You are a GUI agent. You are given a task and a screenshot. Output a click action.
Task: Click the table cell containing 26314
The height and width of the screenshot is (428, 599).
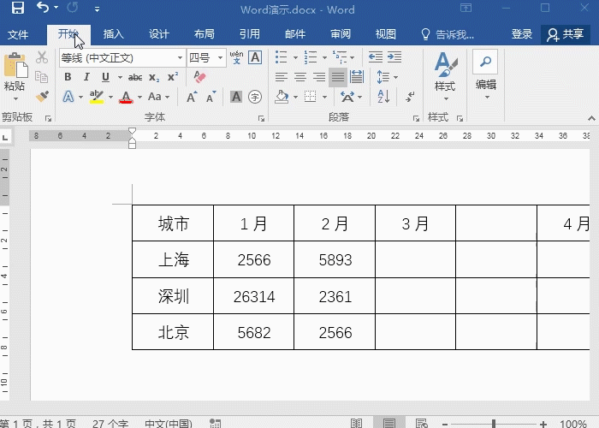pos(253,296)
